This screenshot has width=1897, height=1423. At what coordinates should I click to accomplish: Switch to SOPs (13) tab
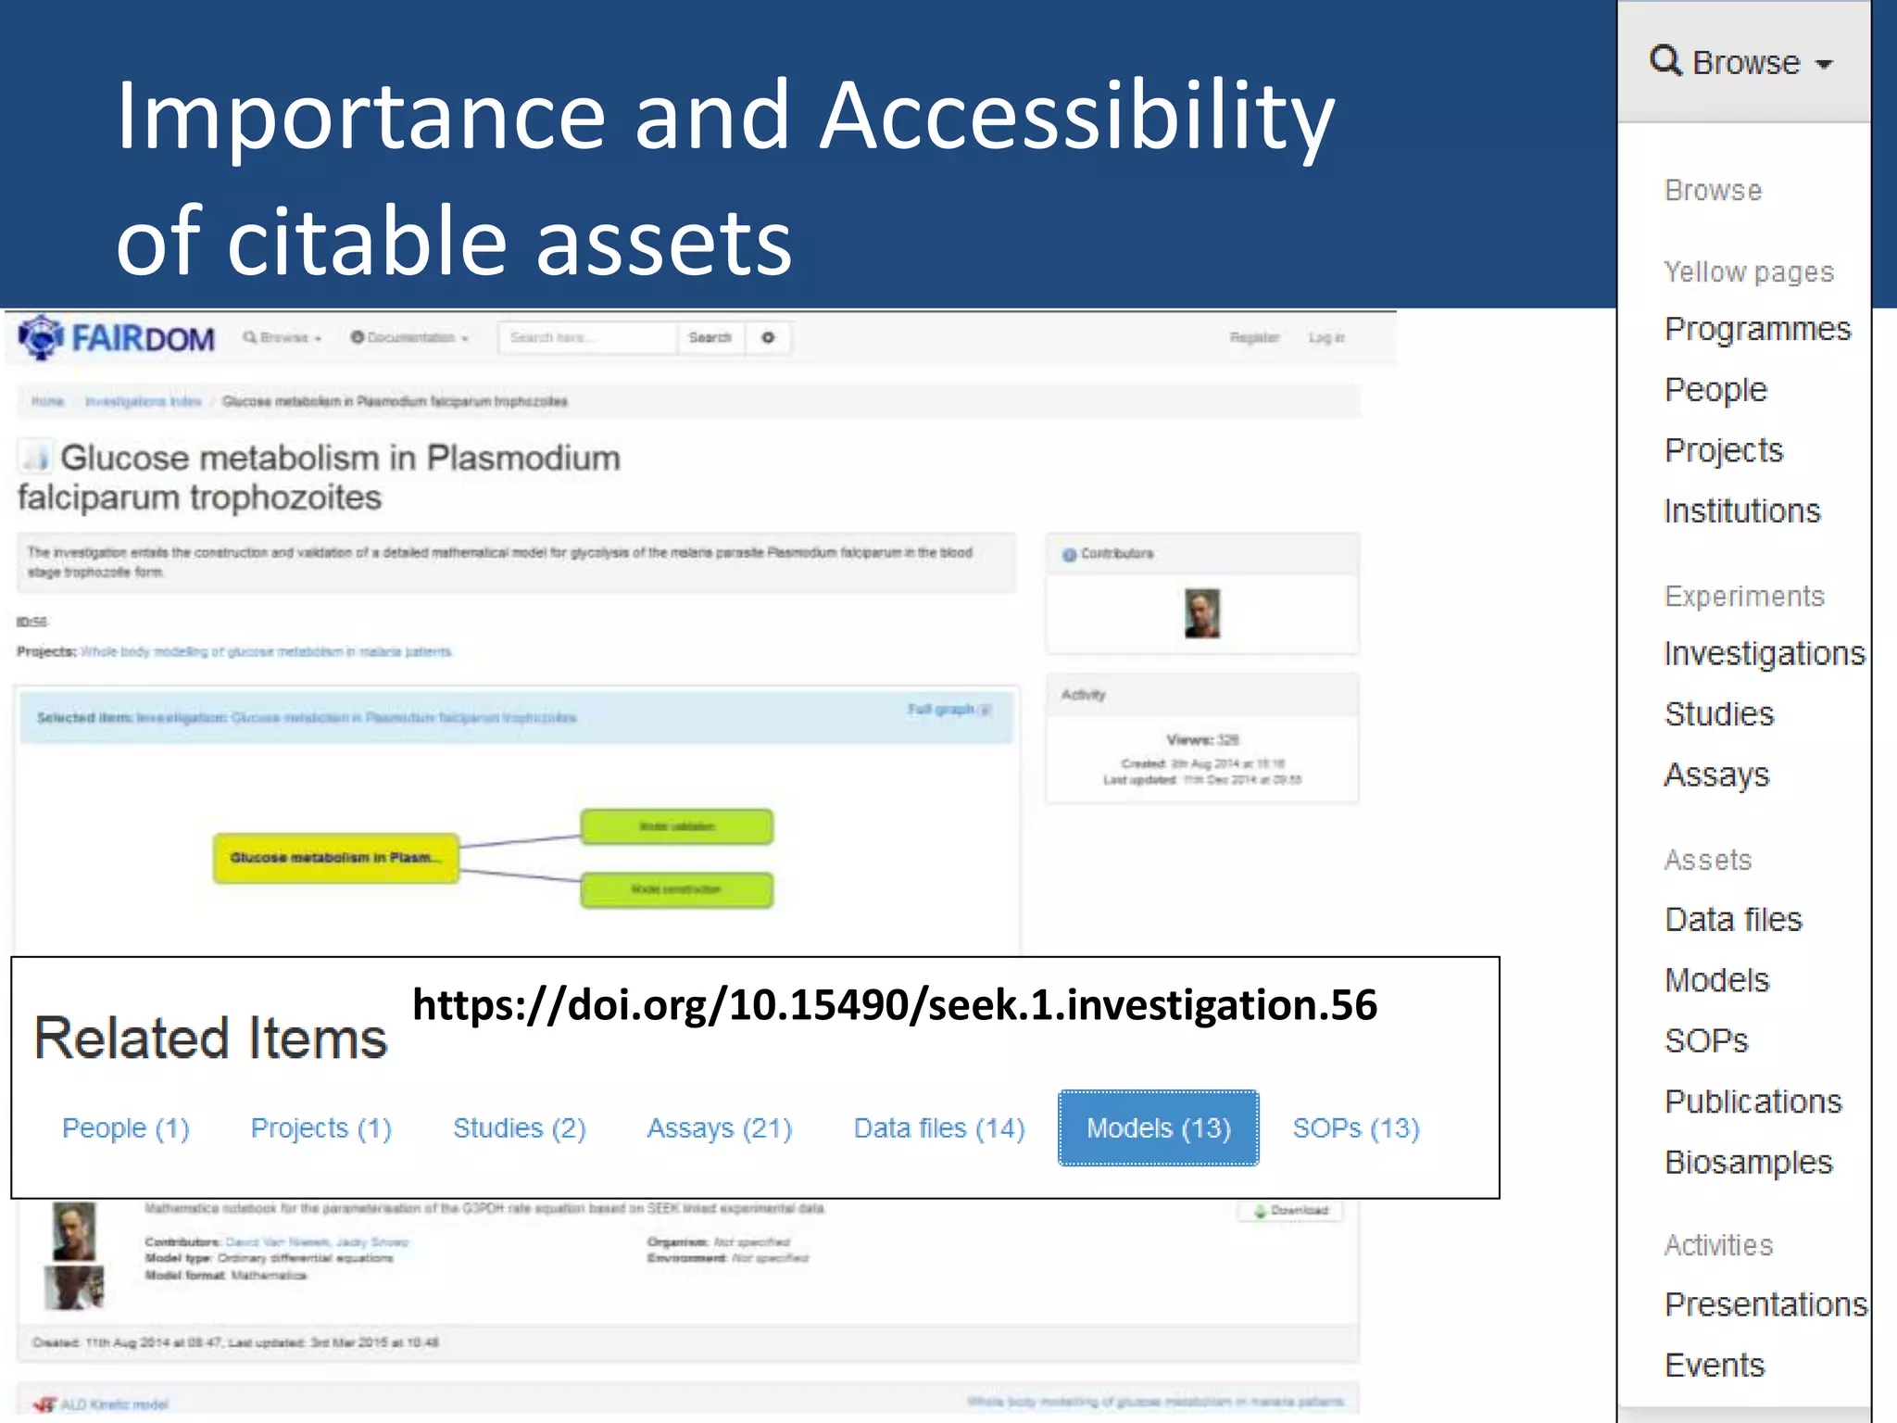click(1356, 1128)
